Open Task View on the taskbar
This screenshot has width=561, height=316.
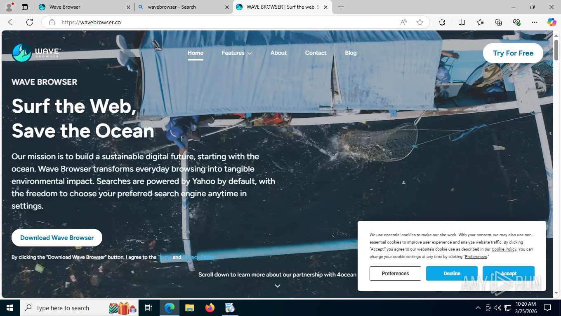pyautogui.click(x=148, y=308)
